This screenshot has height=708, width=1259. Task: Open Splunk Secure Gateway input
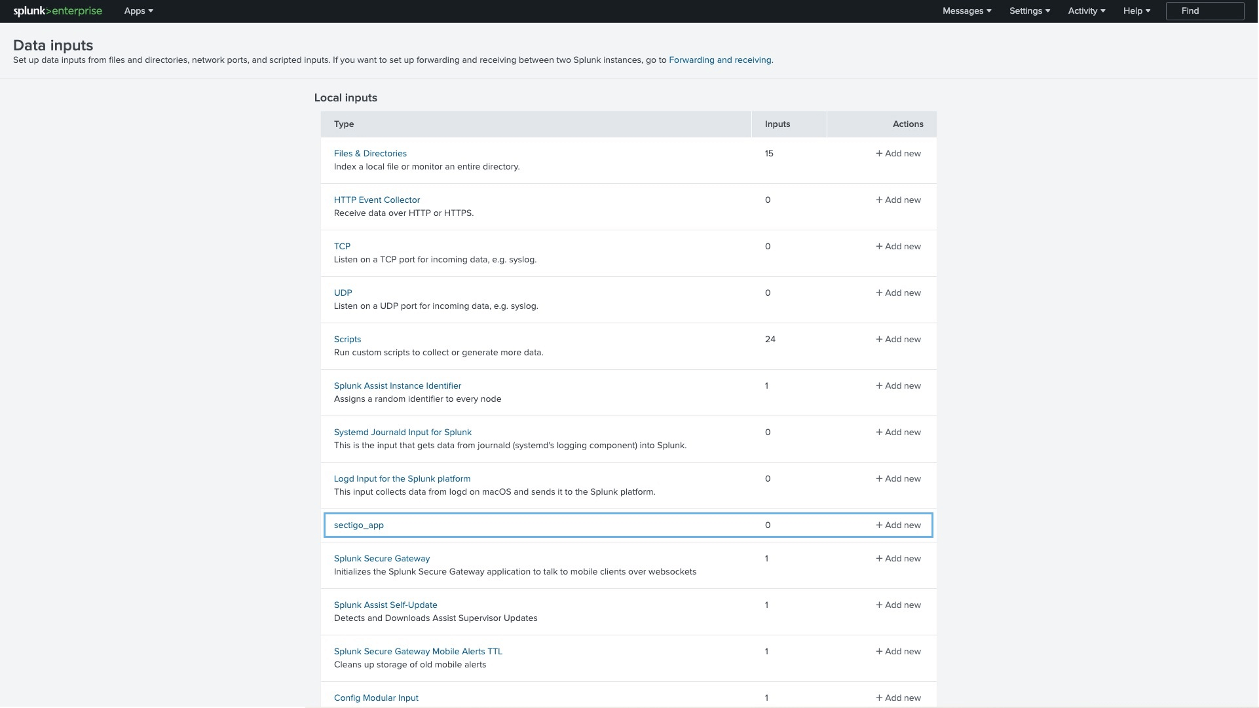(382, 559)
